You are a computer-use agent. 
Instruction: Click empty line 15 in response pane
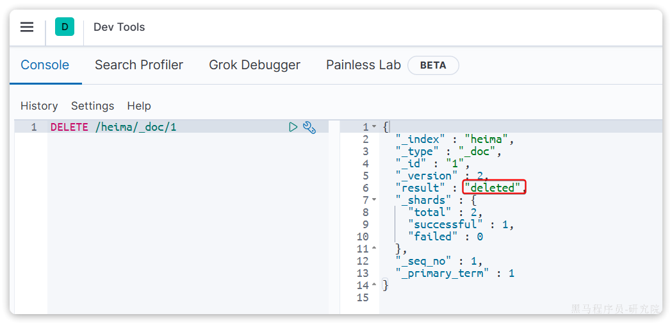pyautogui.click(x=448, y=297)
